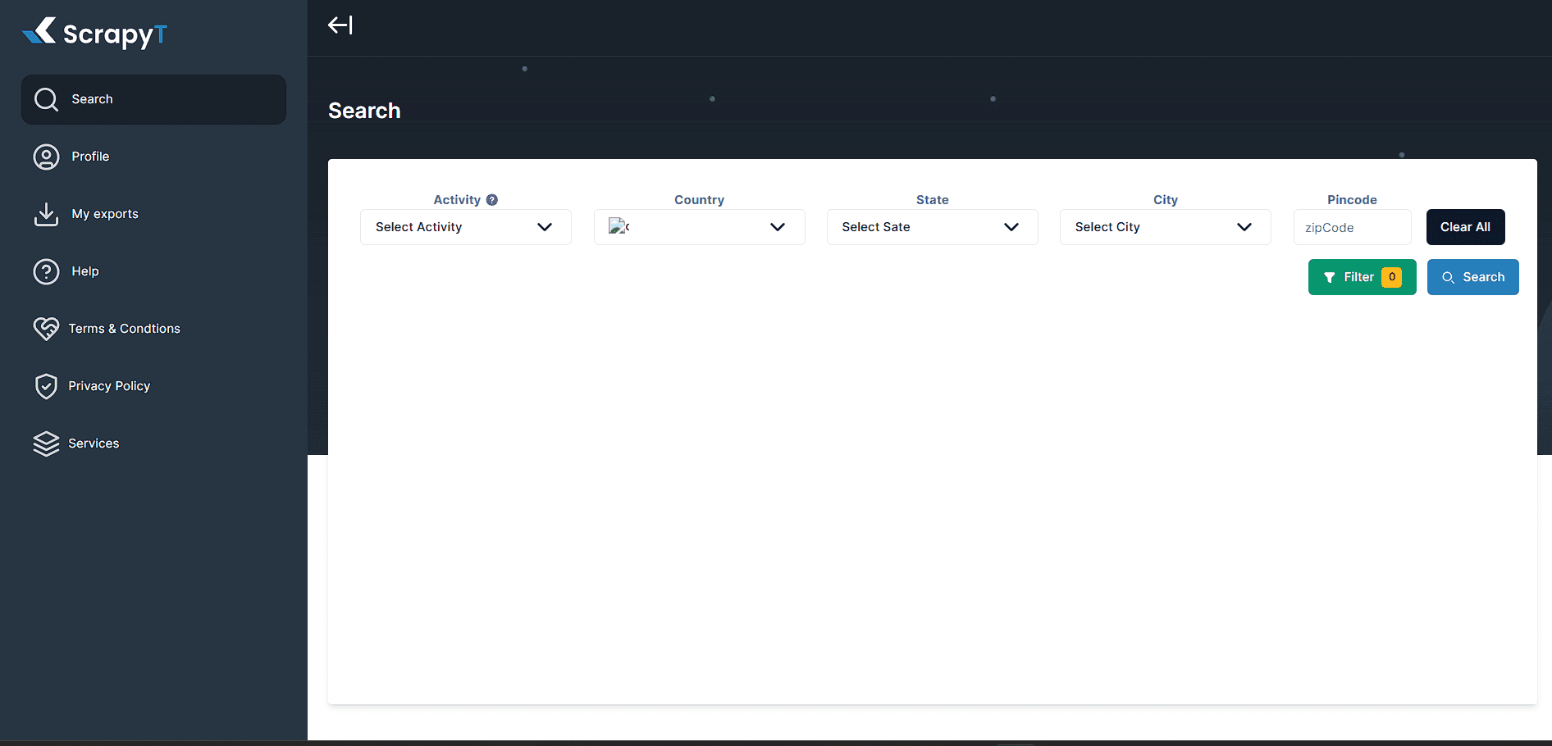Click the blue Search button

coord(1472,277)
